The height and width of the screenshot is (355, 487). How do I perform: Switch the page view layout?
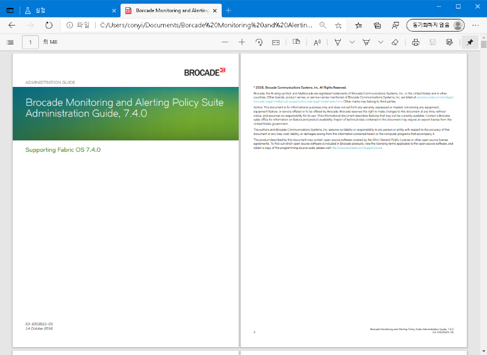pyautogui.click(x=296, y=42)
